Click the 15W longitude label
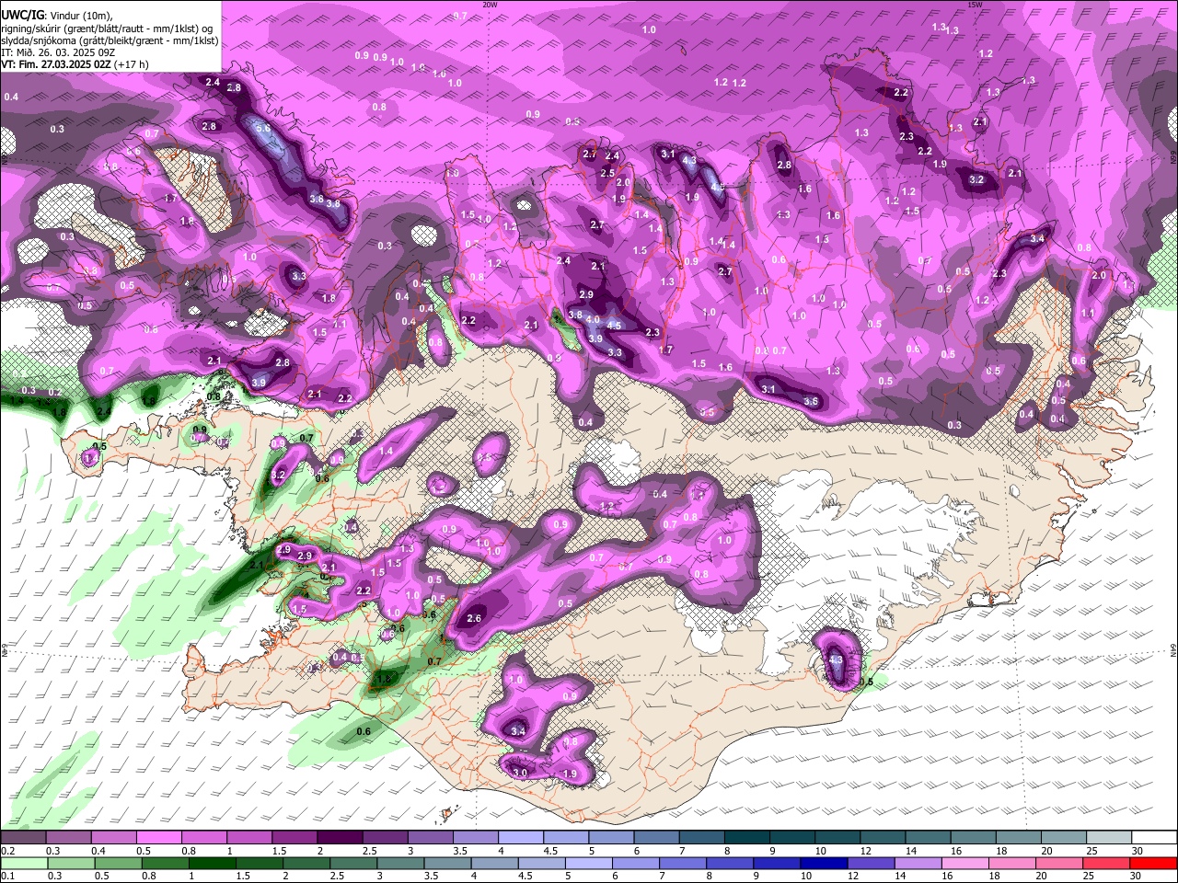Image resolution: width=1178 pixels, height=883 pixels. [x=975, y=5]
